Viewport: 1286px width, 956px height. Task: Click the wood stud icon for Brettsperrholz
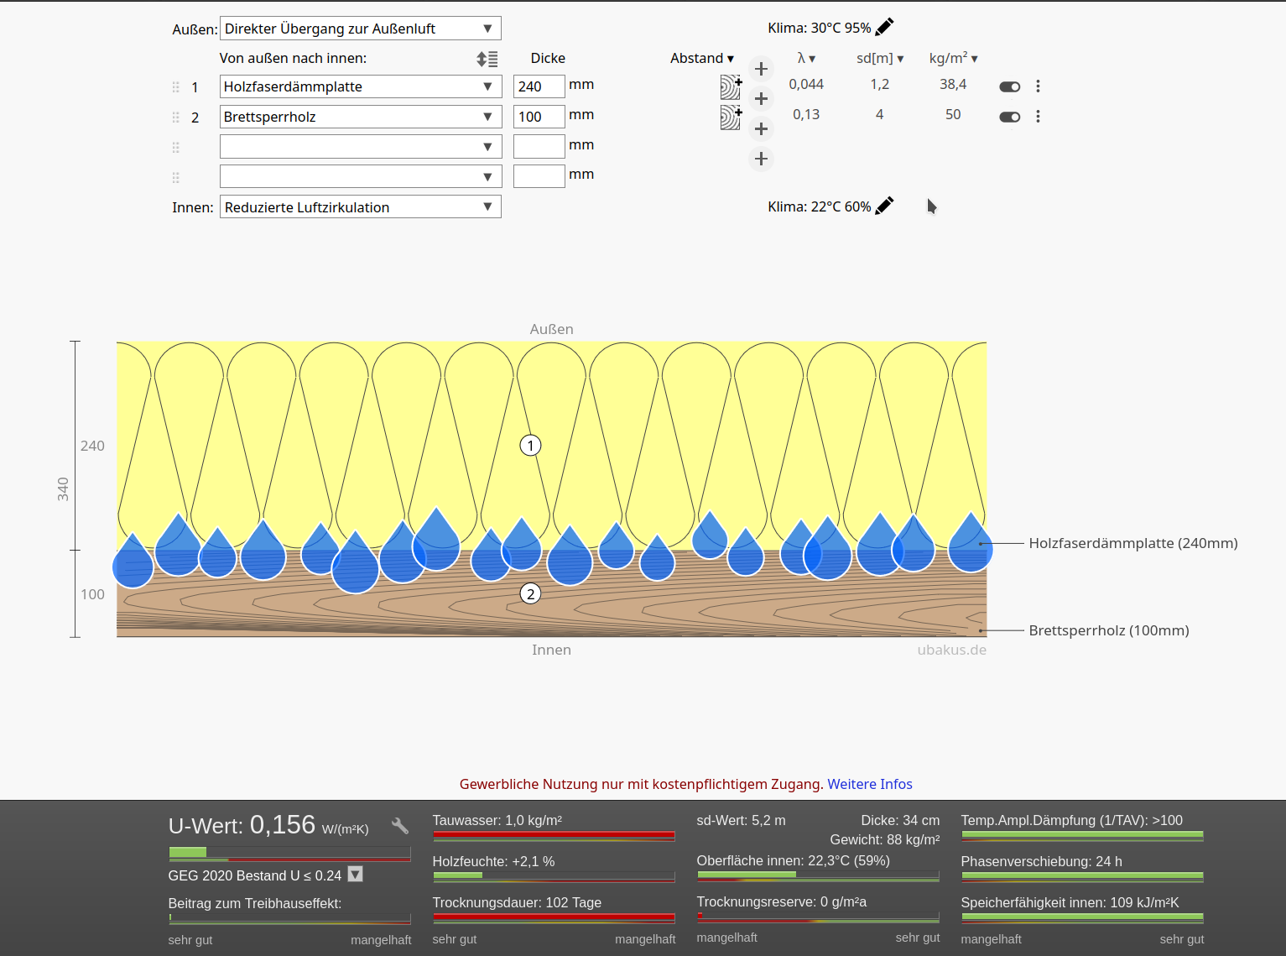click(731, 118)
